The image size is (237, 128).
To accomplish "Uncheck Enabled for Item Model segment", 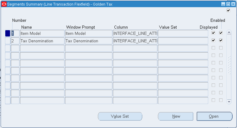I will (221, 33).
